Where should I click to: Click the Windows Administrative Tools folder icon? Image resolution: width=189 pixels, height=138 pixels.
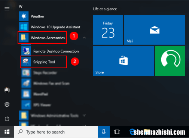24,116
